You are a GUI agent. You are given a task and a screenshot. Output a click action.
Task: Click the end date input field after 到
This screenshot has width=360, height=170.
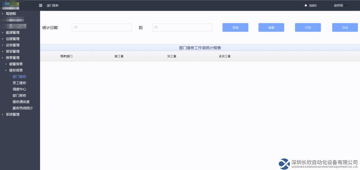tap(182, 27)
